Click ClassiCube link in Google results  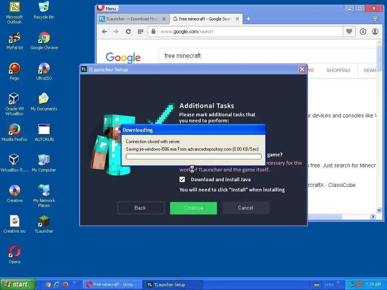342,185
